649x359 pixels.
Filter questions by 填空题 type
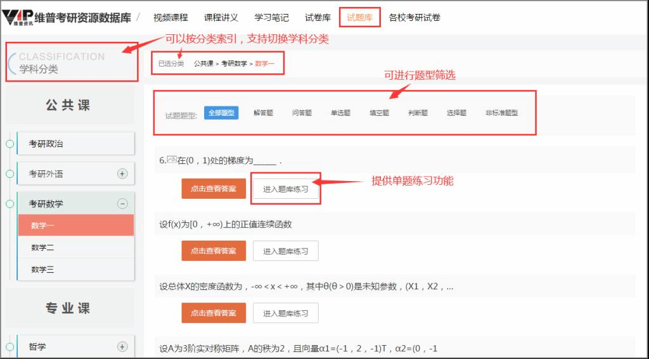click(x=379, y=113)
